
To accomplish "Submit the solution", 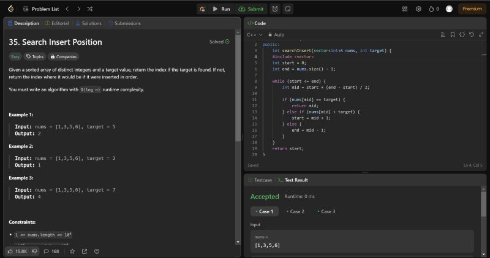I will click(x=251, y=9).
